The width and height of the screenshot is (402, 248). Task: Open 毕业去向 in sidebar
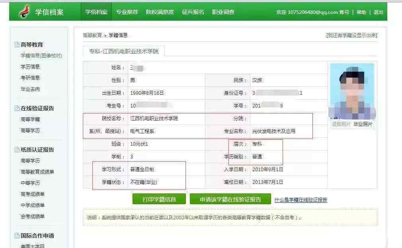pos(30,89)
